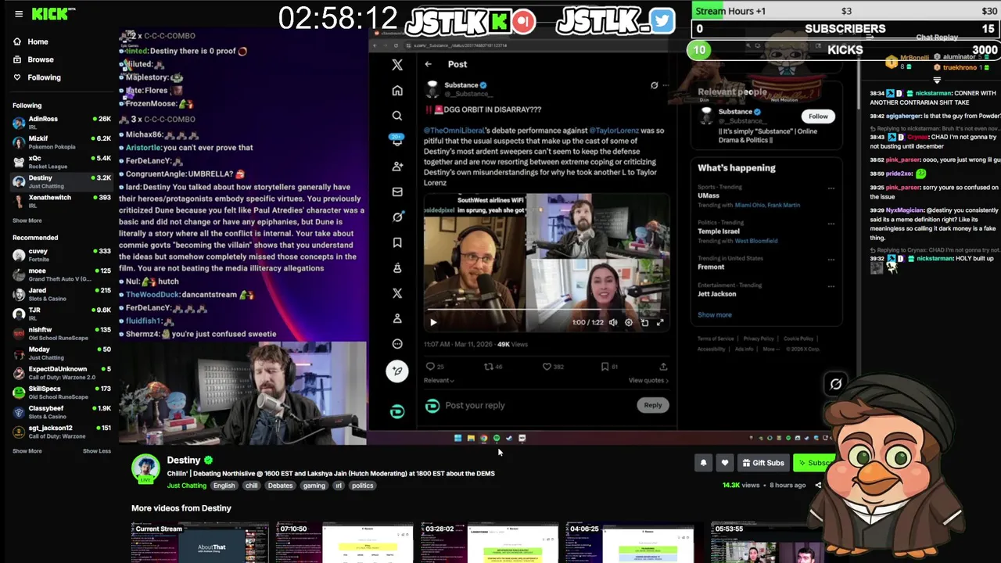Open SkillSpecs recommended channel

pos(61,392)
